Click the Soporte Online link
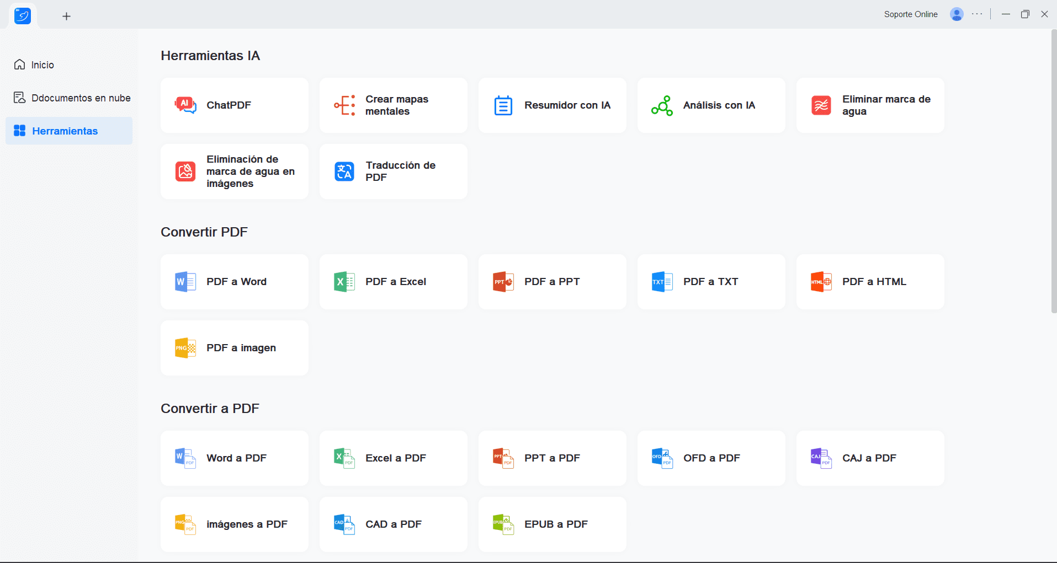1057x563 pixels. coord(911,14)
